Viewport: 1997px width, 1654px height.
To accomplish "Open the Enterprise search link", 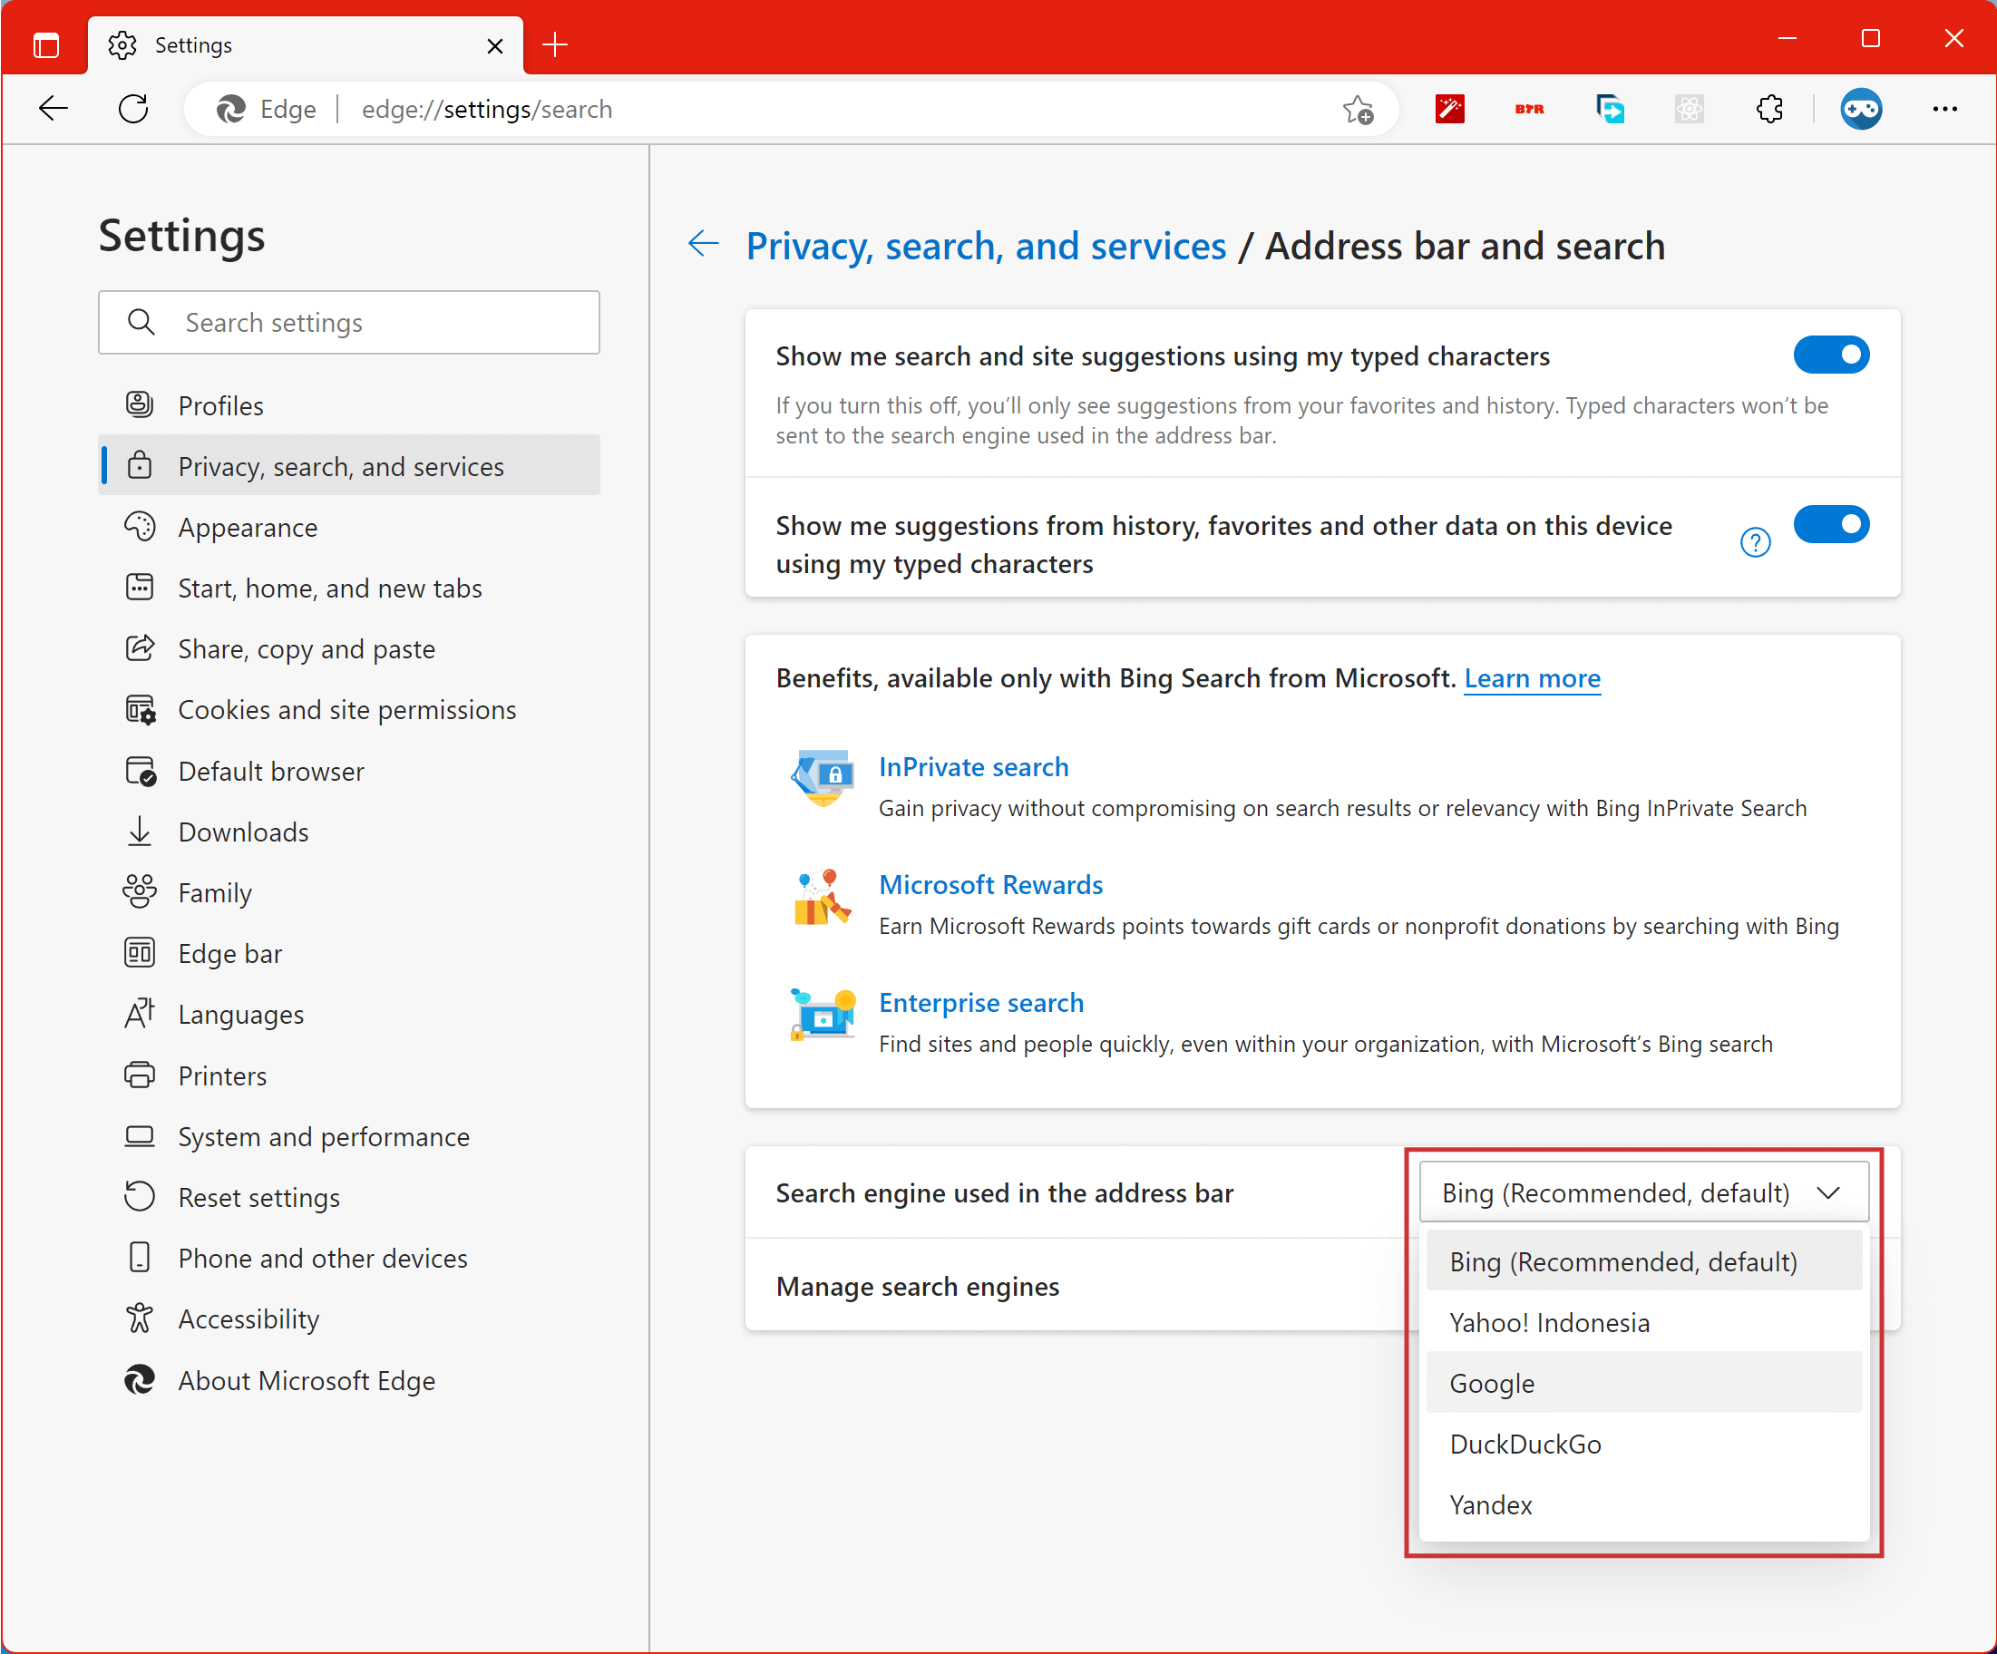I will tap(980, 1002).
